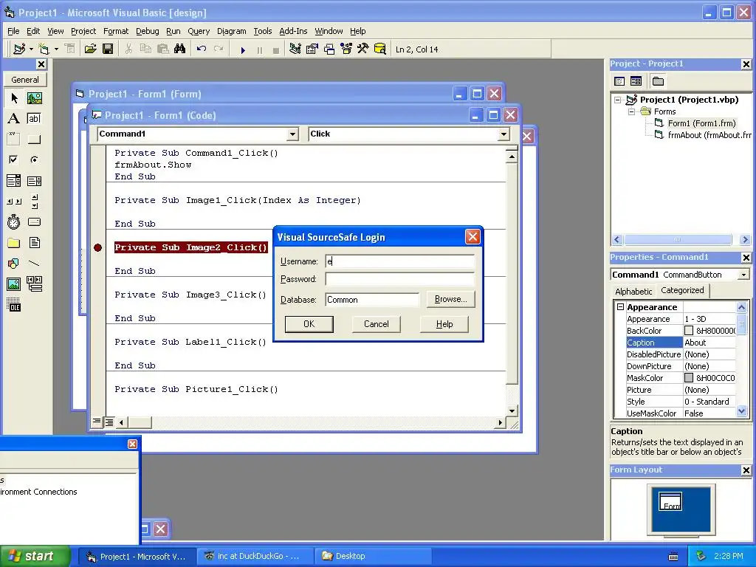The height and width of the screenshot is (567, 756).
Task: Click the Find binoculars icon
Action: pyautogui.click(x=180, y=49)
